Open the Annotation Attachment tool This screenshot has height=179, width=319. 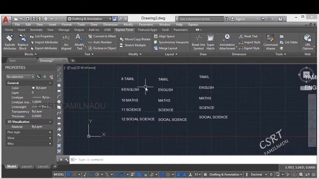coord(227,42)
